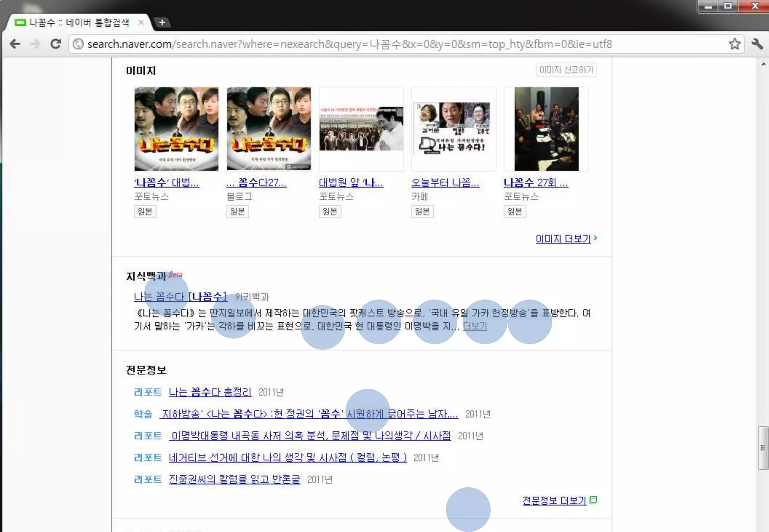Screen dimensions: 769x532
Task: Click the browser forward arrow
Action: (35, 44)
